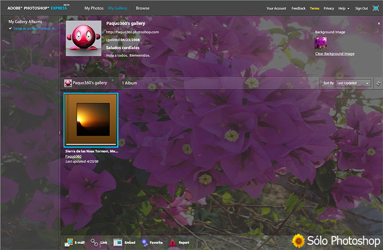Expand the Help menu dropdown
The height and width of the screenshot is (250, 383).
(344, 8)
